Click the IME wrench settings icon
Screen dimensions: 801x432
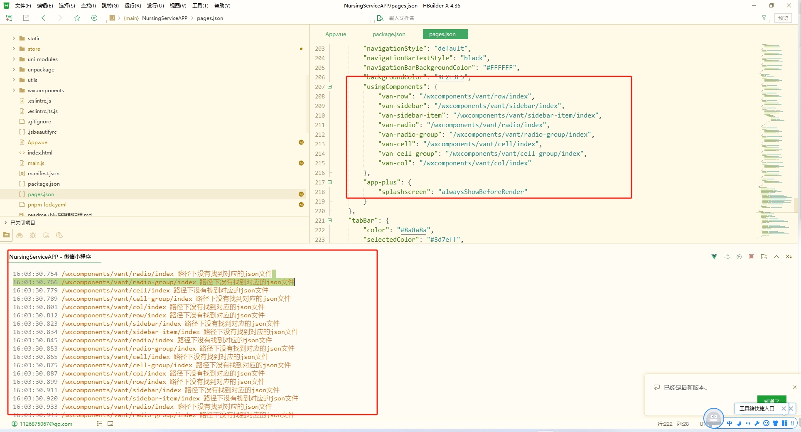[x=757, y=423]
